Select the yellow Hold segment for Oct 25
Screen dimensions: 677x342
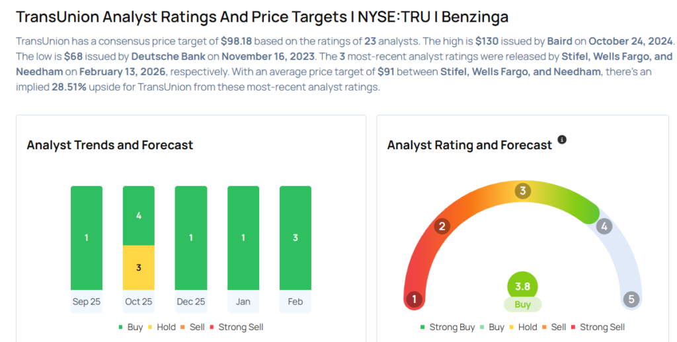coord(139,267)
